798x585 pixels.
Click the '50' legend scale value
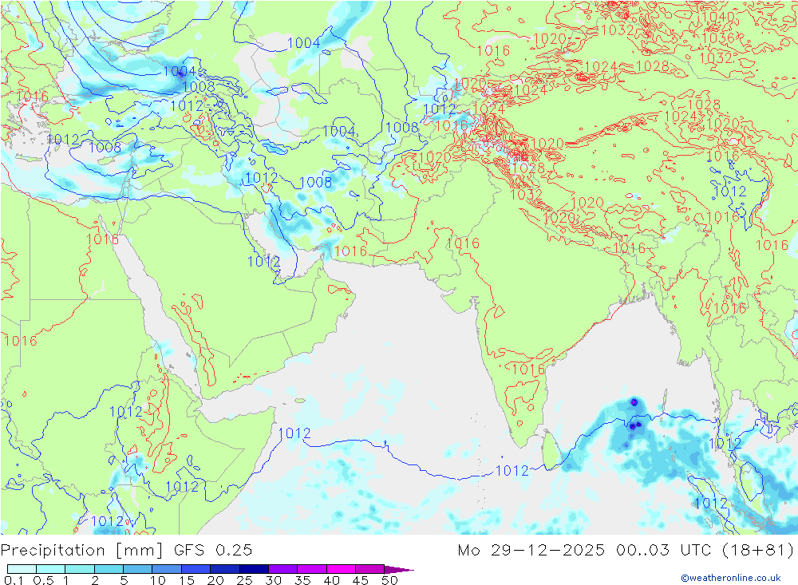(x=390, y=580)
